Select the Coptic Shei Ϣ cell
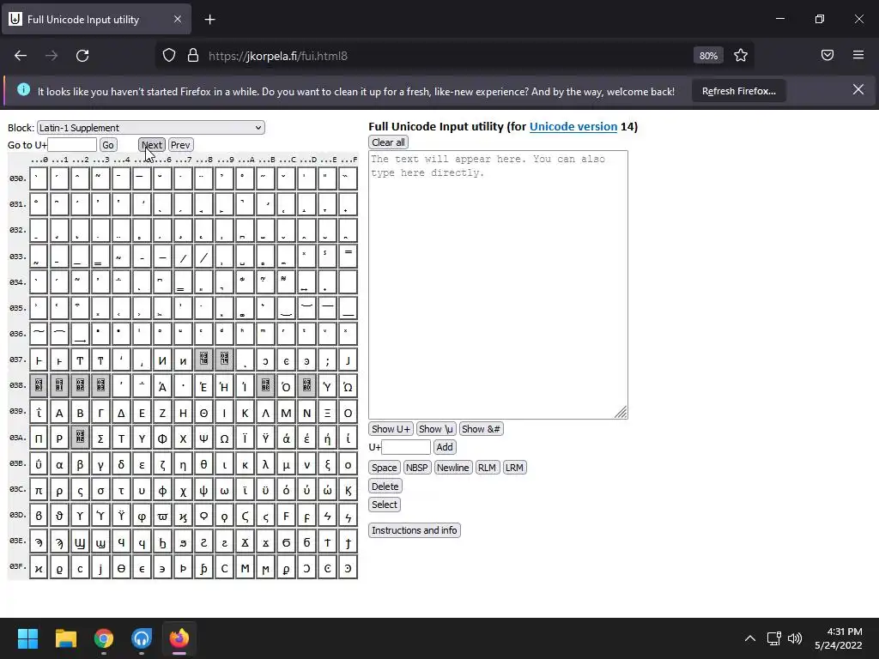This screenshot has height=659, width=879. pos(80,542)
